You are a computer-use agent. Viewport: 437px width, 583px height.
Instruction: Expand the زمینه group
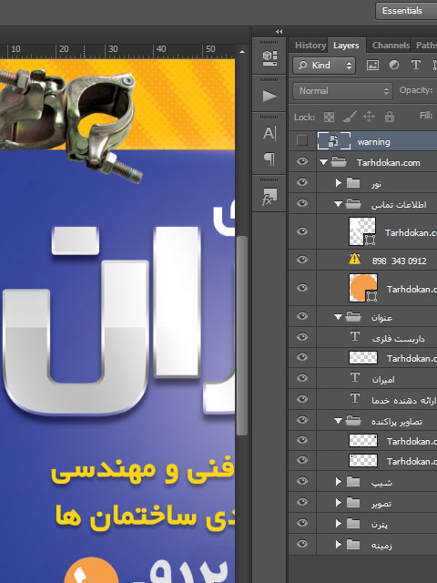[x=338, y=545]
